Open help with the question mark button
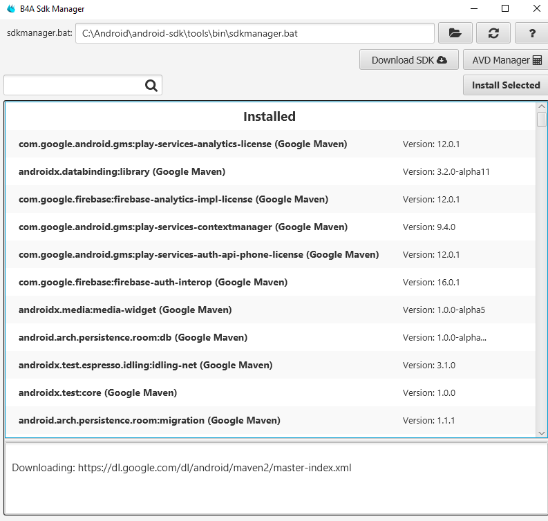The height and width of the screenshot is (521, 548). click(x=532, y=33)
